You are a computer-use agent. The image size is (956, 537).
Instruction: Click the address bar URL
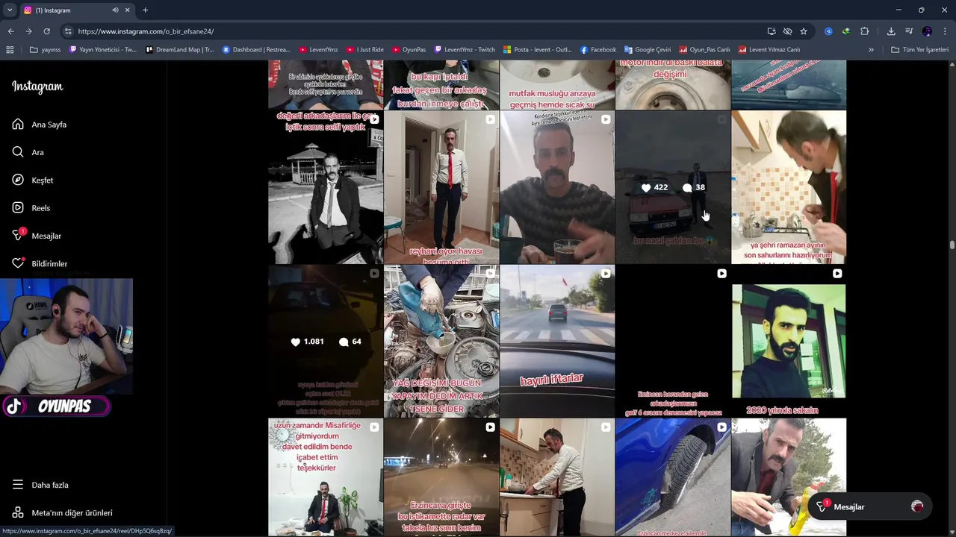[x=146, y=31]
